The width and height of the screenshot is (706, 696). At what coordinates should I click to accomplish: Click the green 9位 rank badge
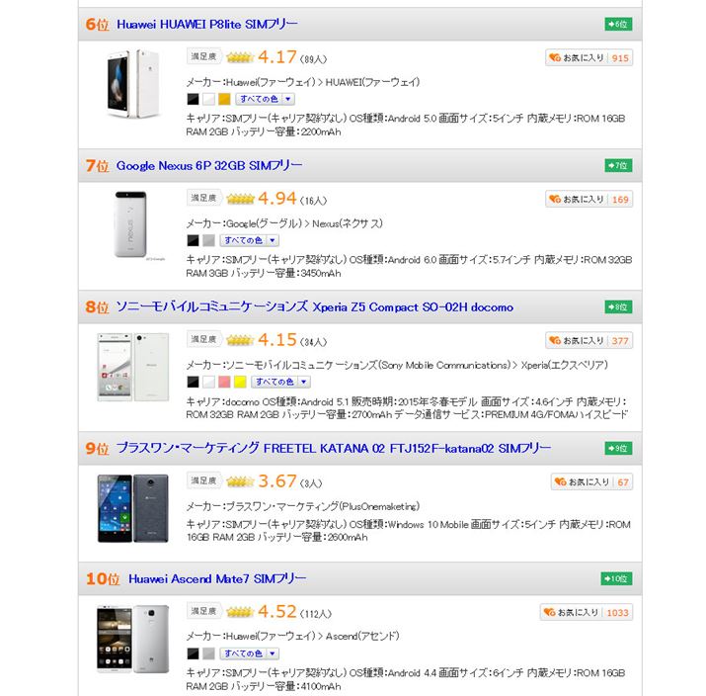coord(618,449)
